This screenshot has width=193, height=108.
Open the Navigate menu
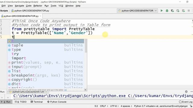coord(19,6)
